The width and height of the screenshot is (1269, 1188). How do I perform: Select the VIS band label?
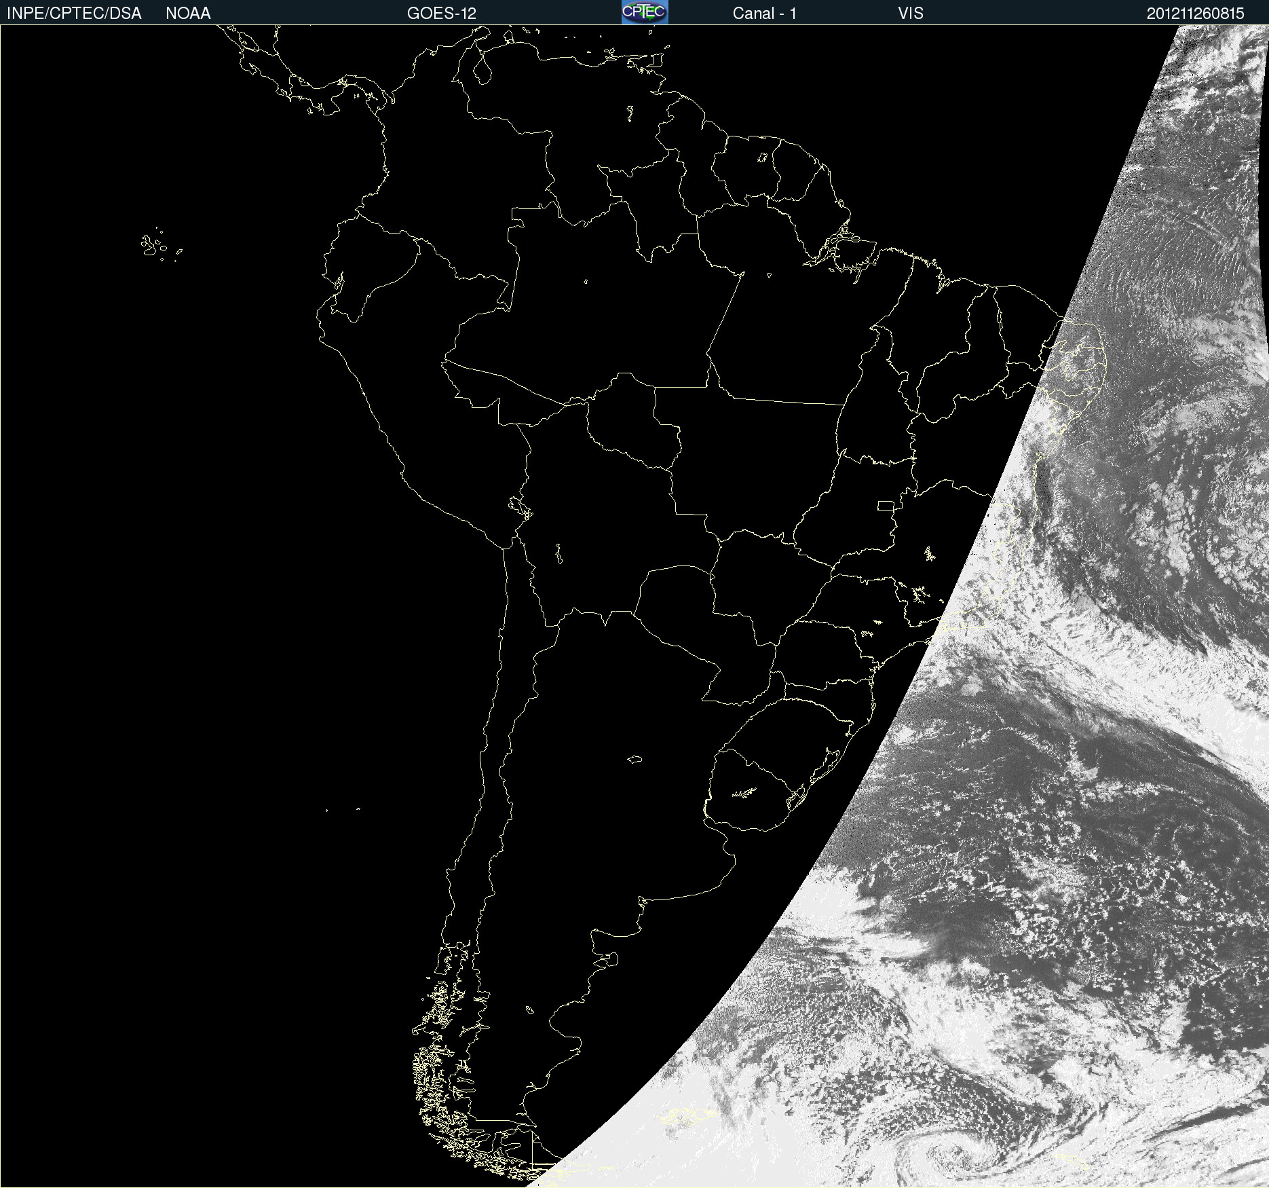(x=911, y=14)
